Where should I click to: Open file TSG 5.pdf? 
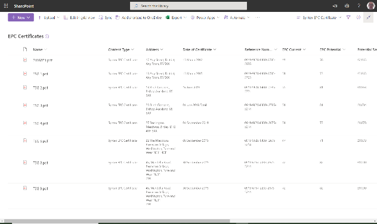[41, 141]
